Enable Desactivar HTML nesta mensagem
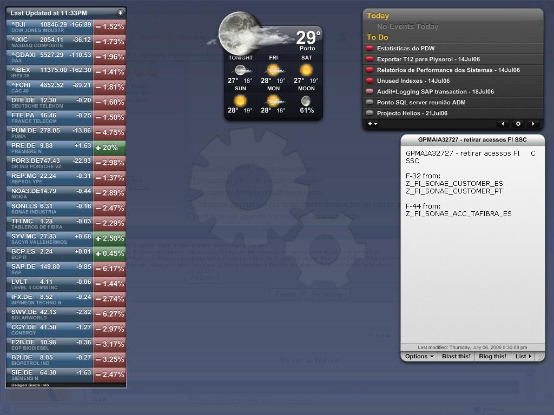This screenshot has height=415, width=554. point(193,169)
